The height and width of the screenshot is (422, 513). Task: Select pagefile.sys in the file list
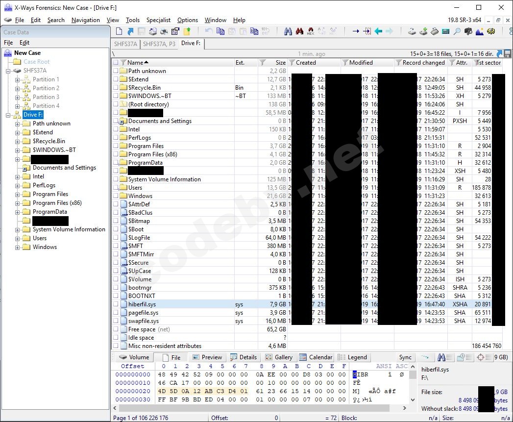[x=143, y=313]
